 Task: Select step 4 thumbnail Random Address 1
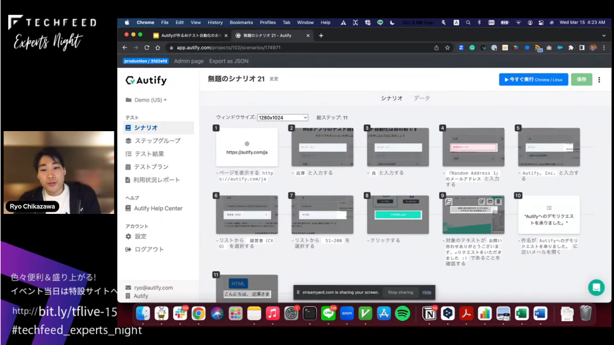point(474,147)
